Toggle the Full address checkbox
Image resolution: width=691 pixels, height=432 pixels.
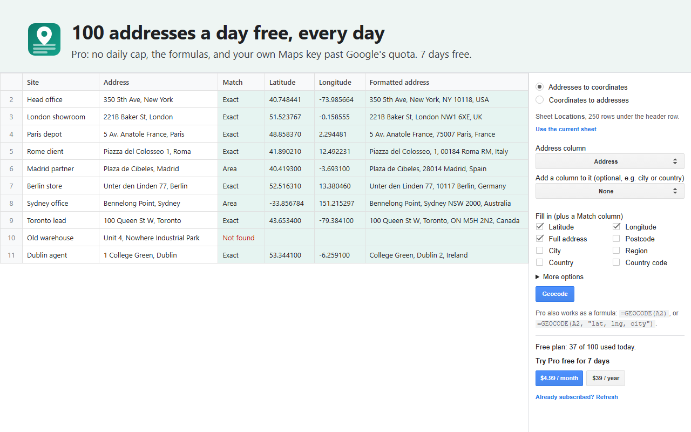tap(540, 239)
